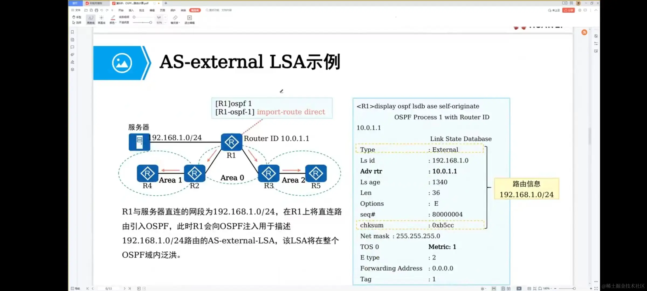Click the opacity slider handle
Image resolution: width=647 pixels, height=291 pixels.
150,23
